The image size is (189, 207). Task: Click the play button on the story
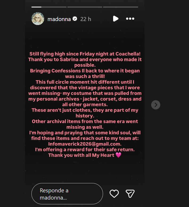[116, 19]
